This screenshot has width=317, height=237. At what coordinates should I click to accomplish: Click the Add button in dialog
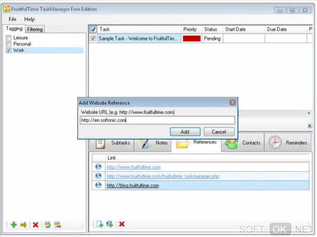point(185,132)
